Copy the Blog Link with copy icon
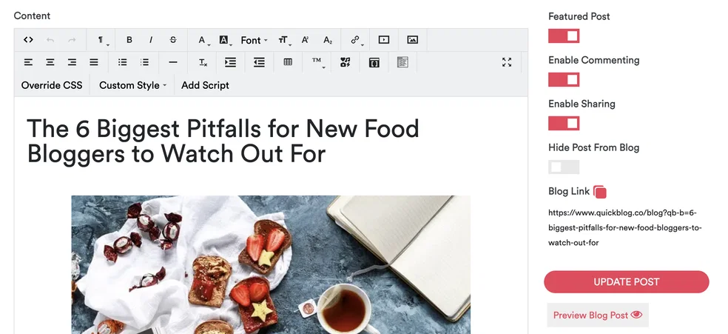The height and width of the screenshot is (334, 728). click(600, 192)
